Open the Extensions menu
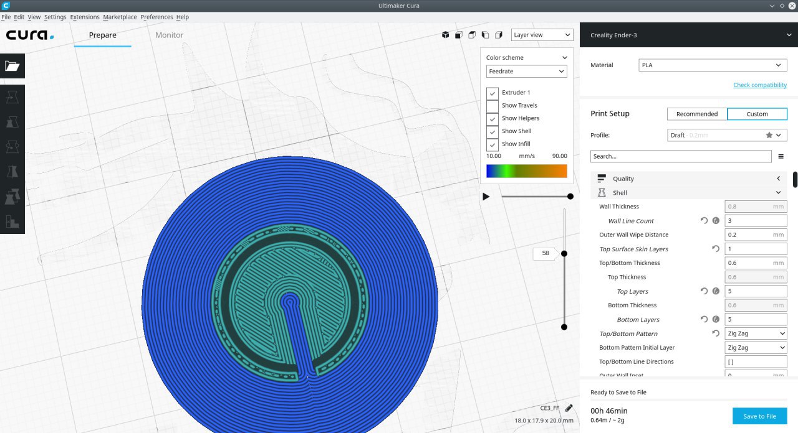 (x=85, y=17)
